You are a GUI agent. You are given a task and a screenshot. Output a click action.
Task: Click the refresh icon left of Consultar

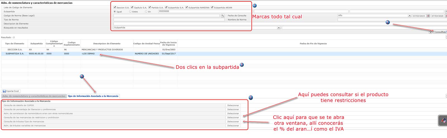[x=430, y=32]
